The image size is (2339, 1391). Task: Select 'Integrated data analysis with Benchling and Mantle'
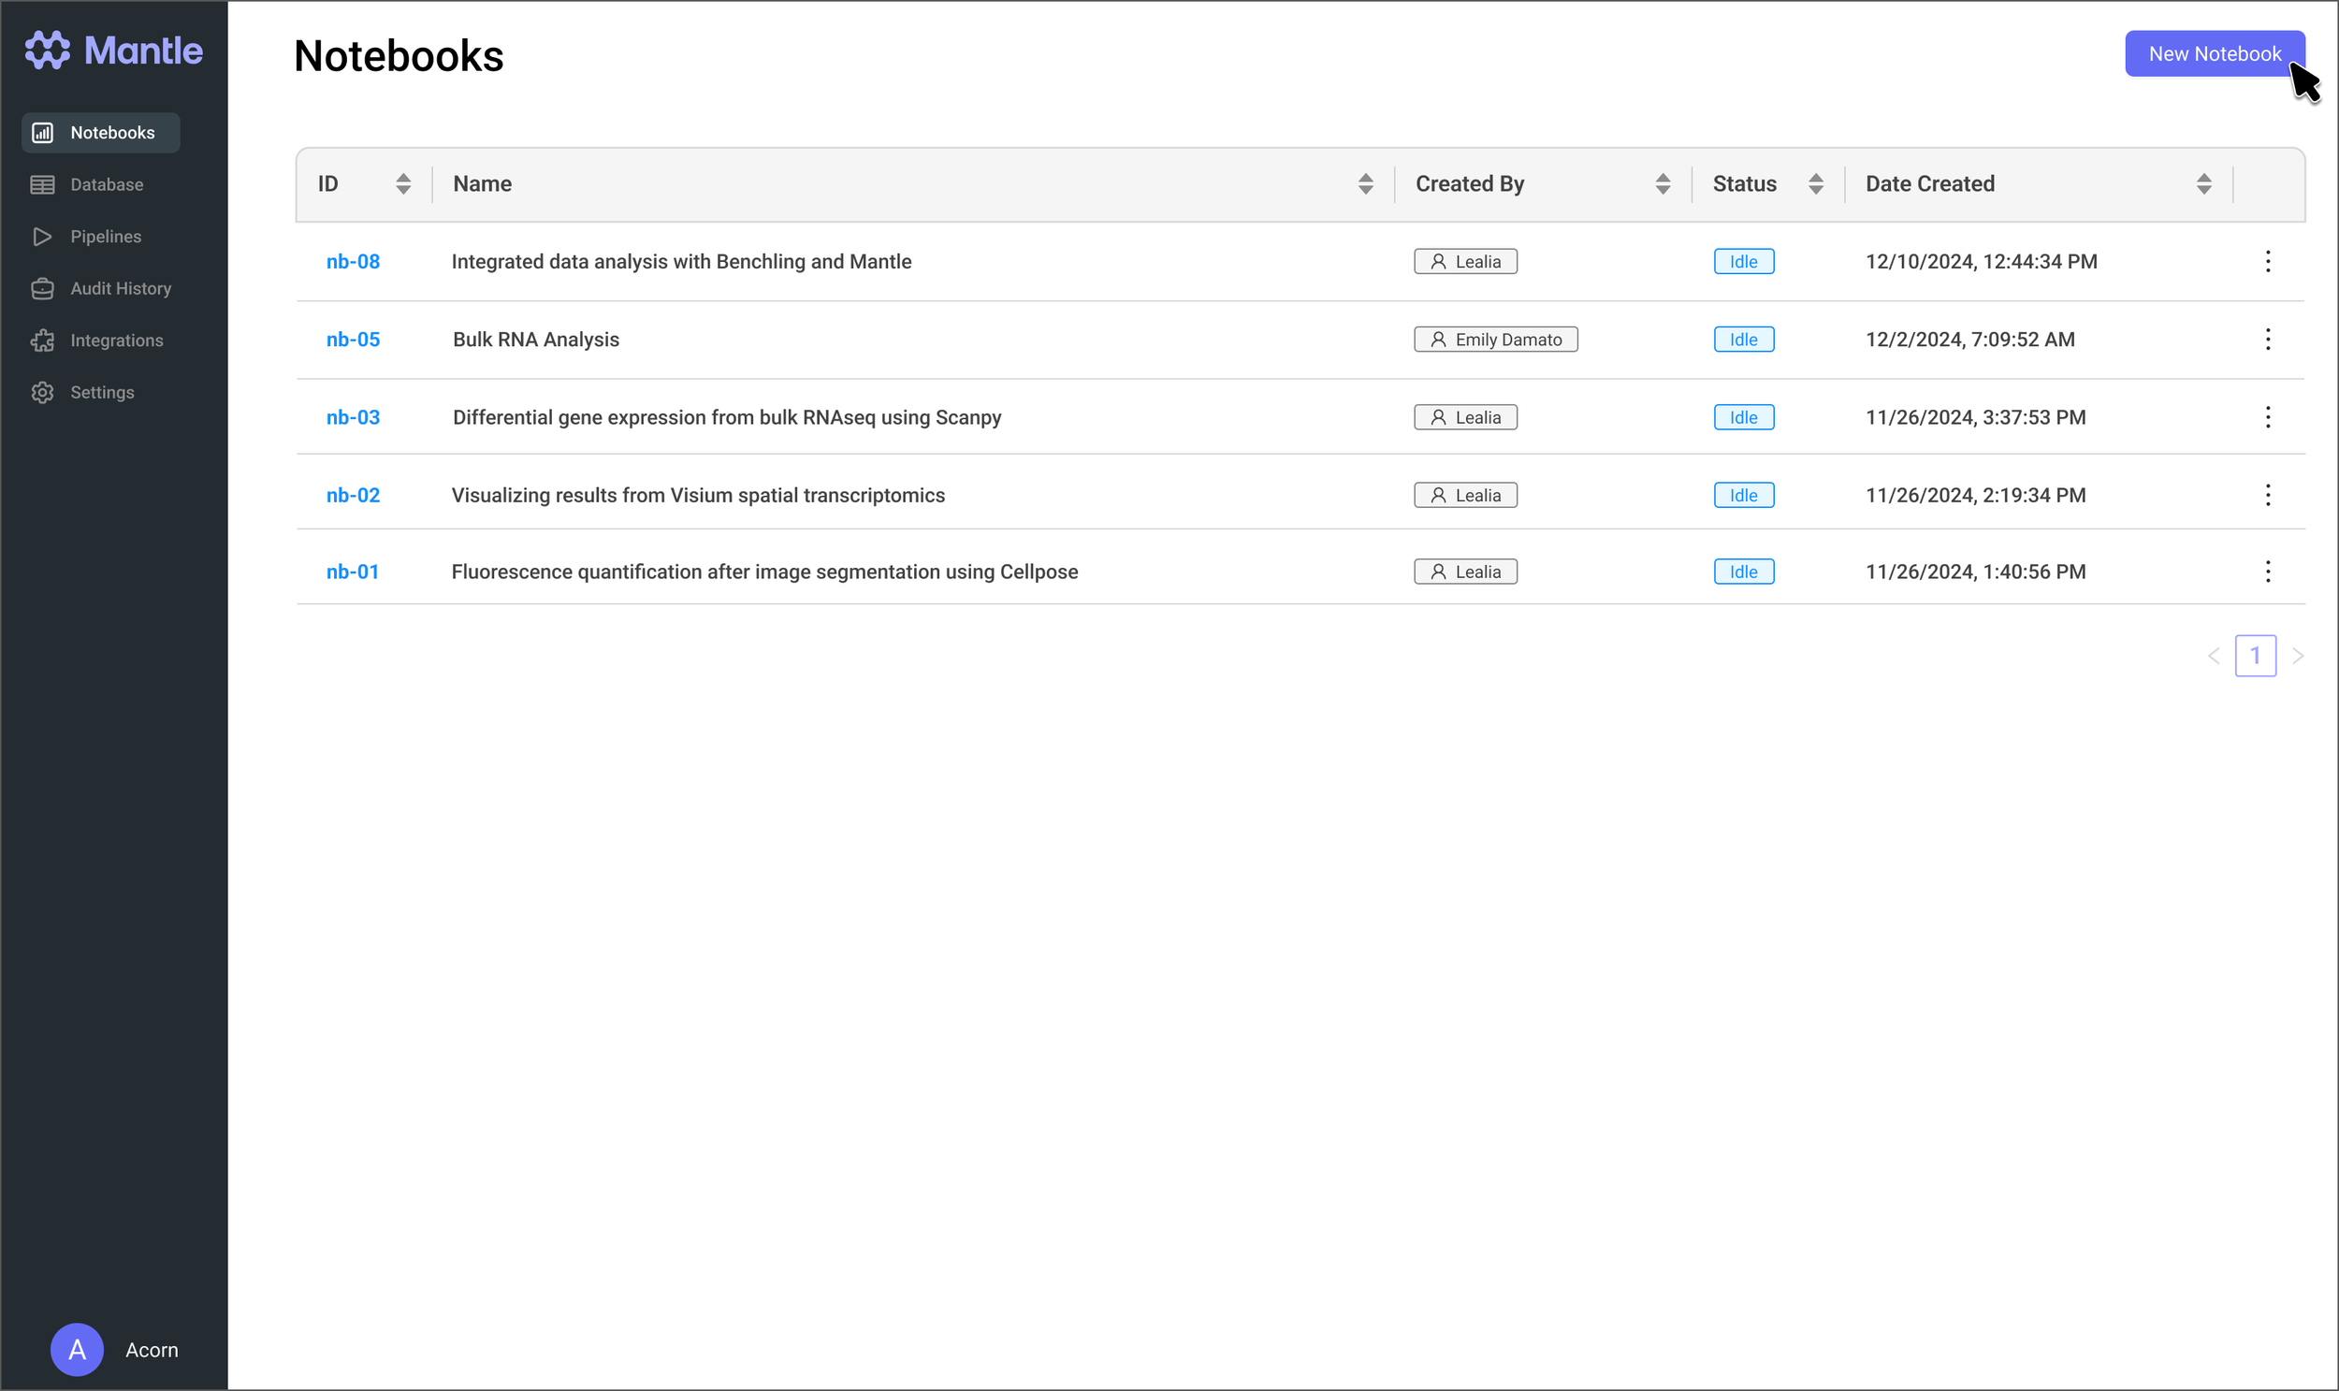tap(681, 262)
